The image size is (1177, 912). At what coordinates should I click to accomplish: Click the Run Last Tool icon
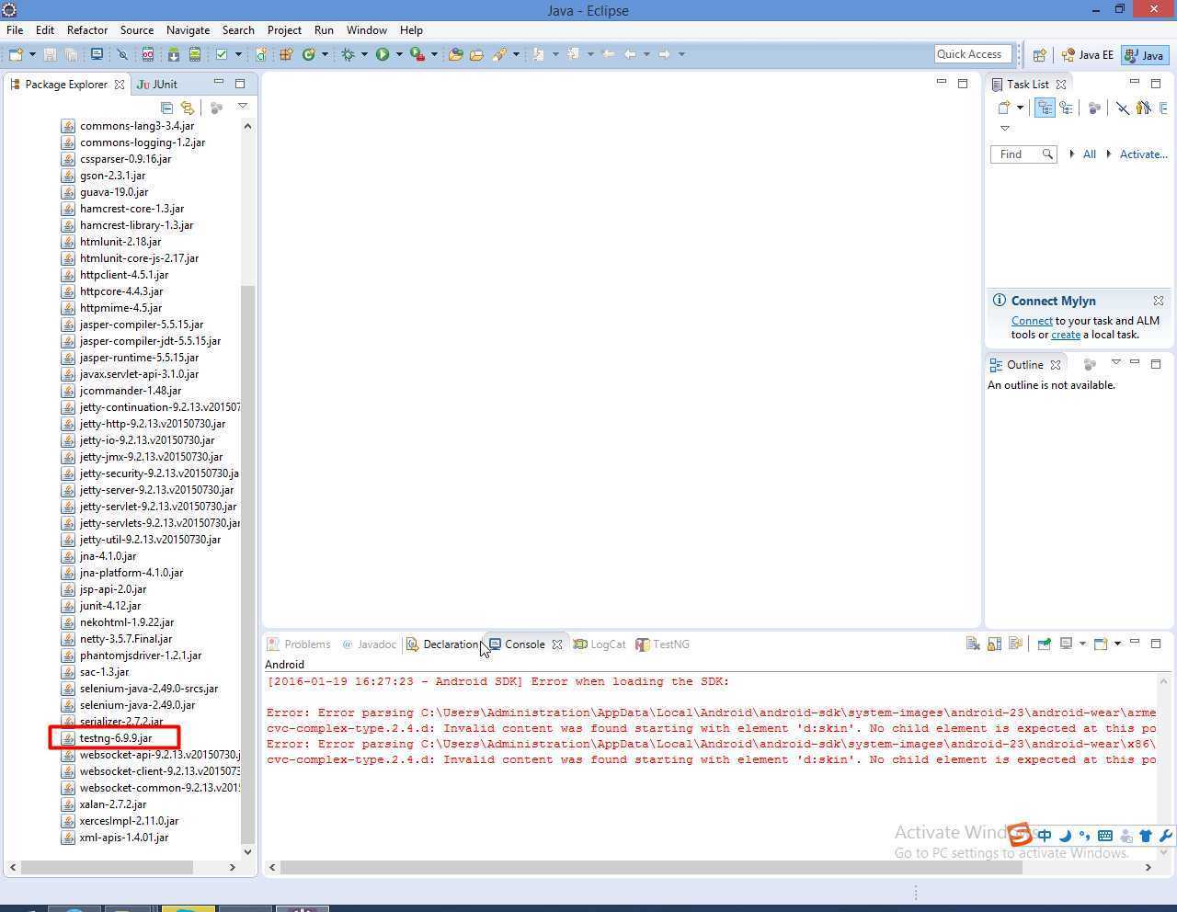click(x=417, y=54)
